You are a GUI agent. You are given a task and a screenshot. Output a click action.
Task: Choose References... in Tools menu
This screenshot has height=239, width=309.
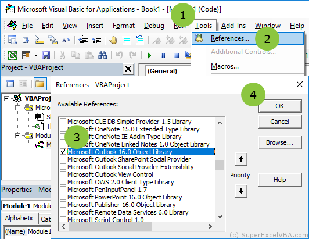point(247,38)
